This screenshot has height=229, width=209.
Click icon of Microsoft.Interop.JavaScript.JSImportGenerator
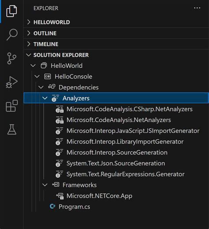(x=59, y=131)
